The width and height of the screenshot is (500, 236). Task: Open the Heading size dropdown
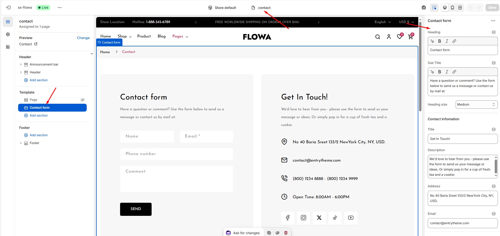pos(476,105)
